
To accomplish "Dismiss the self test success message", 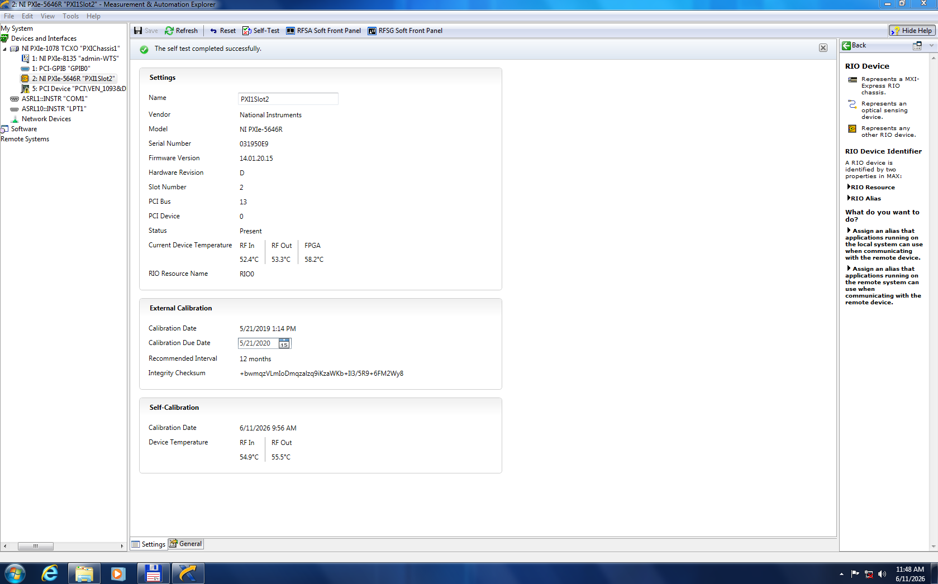I will click(x=823, y=48).
